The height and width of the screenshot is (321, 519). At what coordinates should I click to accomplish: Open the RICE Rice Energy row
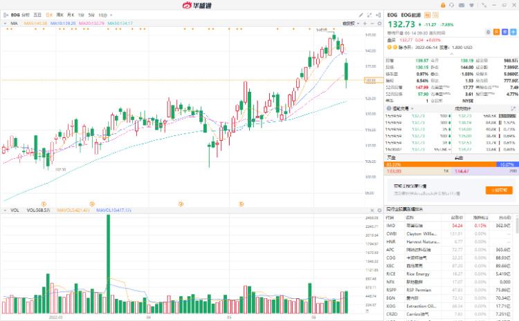(449, 274)
